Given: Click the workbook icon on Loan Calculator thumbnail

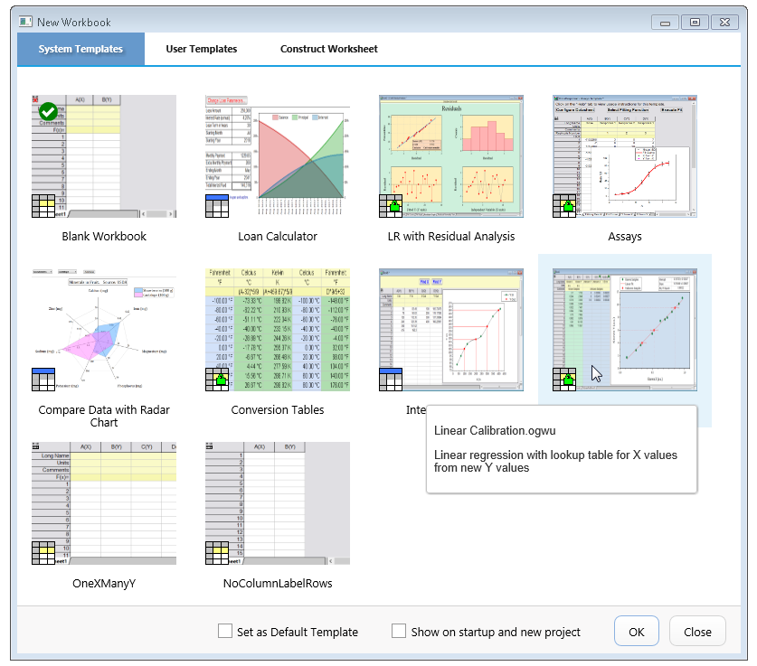Looking at the screenshot, I should coord(218,207).
